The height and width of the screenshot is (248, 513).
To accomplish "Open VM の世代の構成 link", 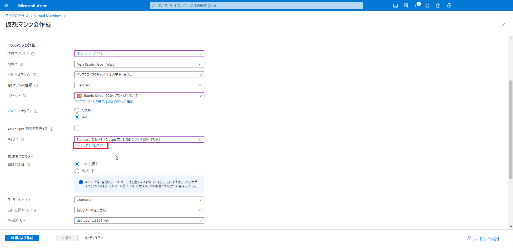I will (121, 102).
